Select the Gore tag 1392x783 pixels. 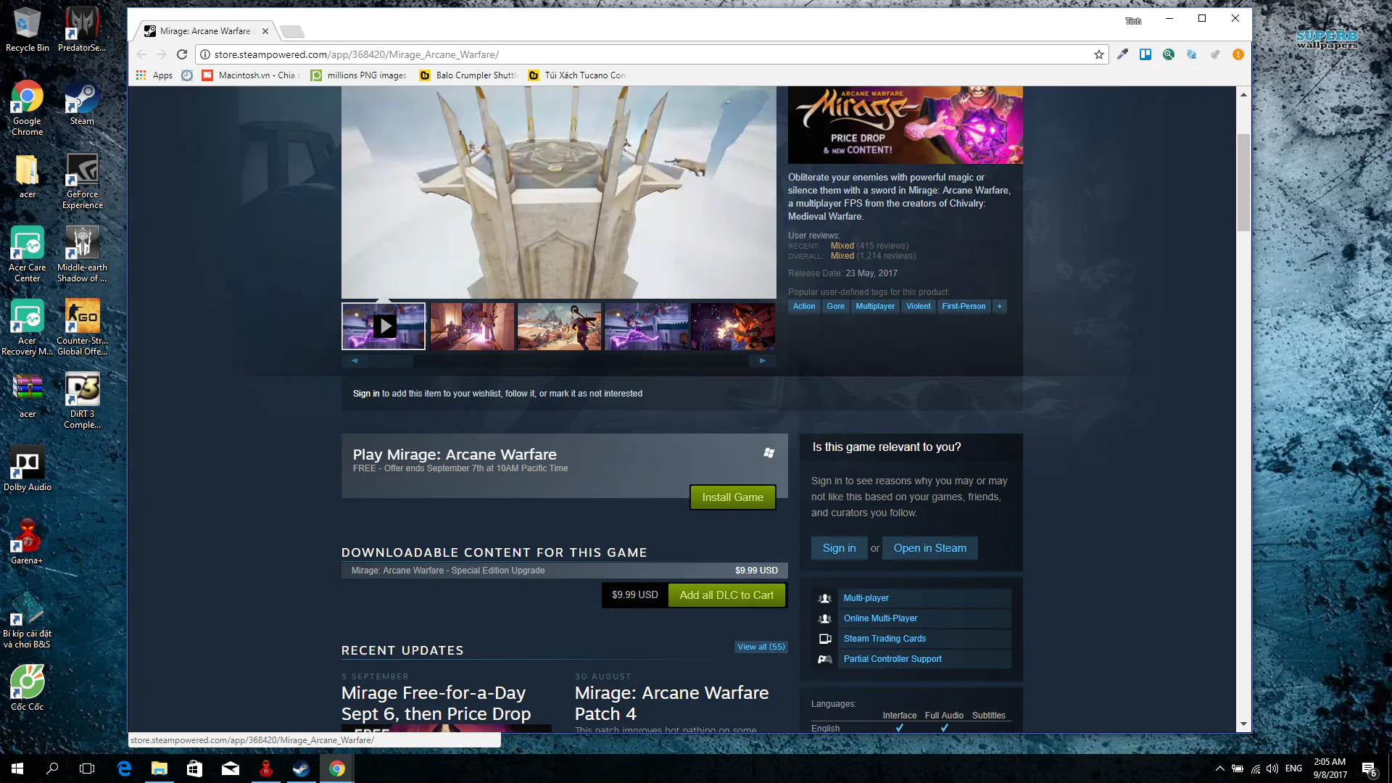click(x=835, y=307)
